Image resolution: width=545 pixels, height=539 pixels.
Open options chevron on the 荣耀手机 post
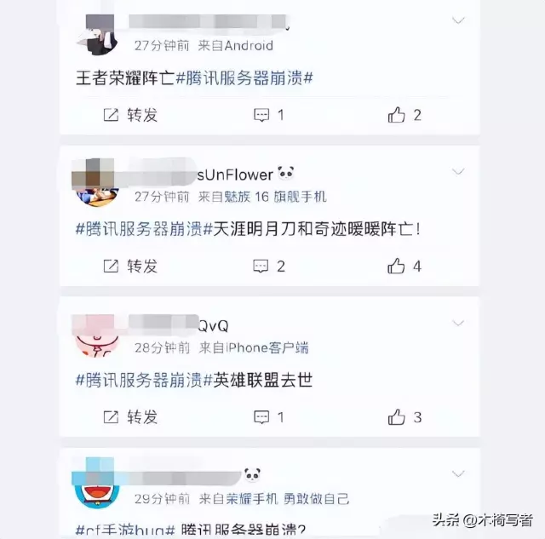tap(458, 473)
